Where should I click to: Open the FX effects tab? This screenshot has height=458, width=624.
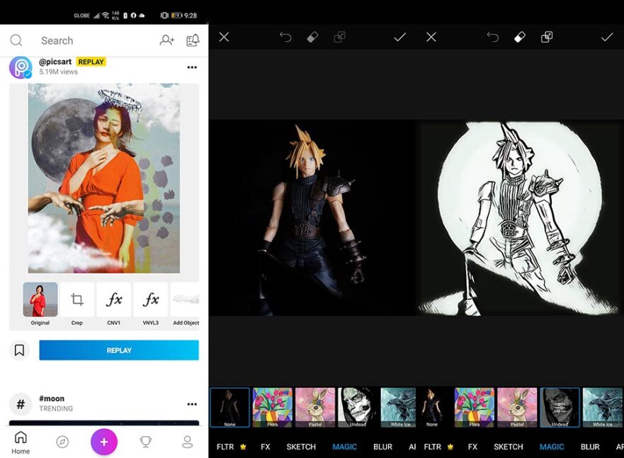point(265,447)
